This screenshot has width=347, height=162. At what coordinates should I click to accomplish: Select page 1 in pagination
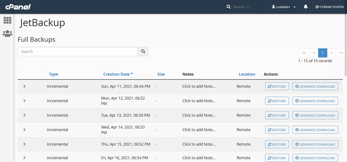[323, 53]
